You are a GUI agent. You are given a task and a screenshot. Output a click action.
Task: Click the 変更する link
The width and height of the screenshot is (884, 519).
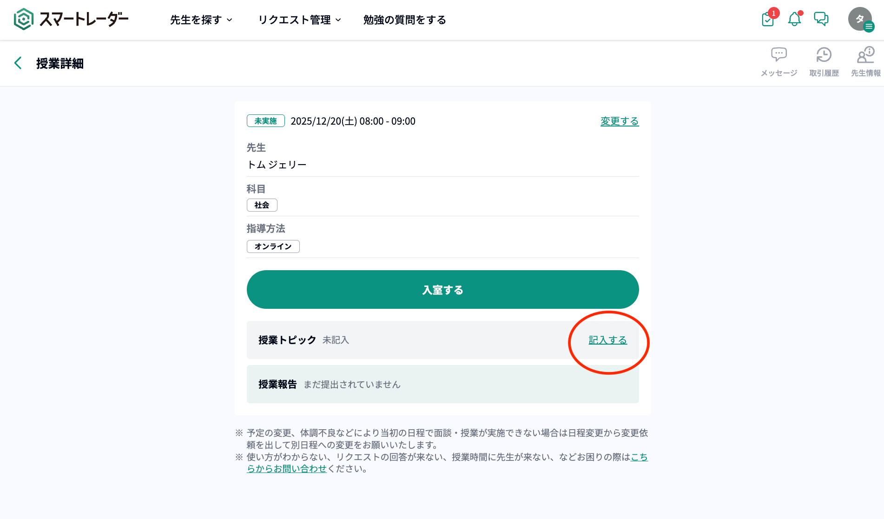620,121
